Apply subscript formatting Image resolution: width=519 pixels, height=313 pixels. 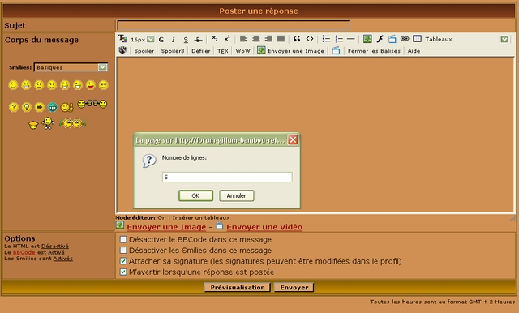coord(214,39)
